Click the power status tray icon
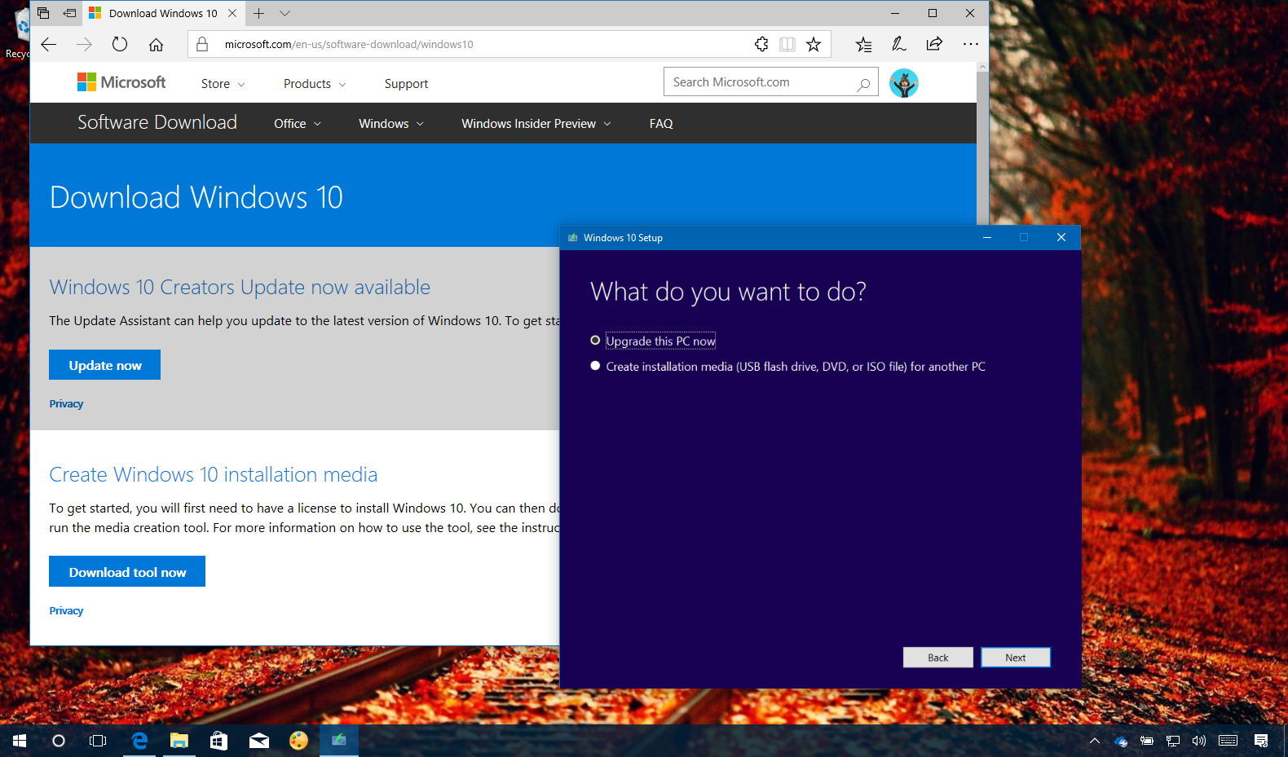The height and width of the screenshot is (757, 1288). (x=1147, y=741)
